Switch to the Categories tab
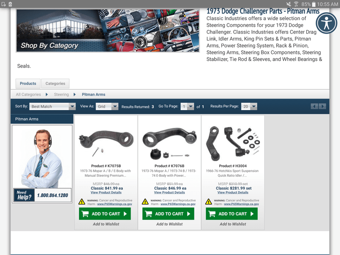 coord(55,83)
